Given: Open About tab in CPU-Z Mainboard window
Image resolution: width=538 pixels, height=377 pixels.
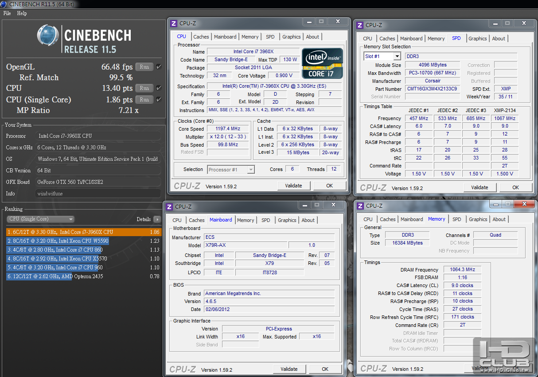Looking at the screenshot, I should tap(308, 220).
